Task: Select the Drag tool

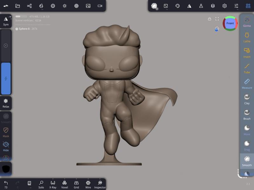Action: [x=247, y=146]
